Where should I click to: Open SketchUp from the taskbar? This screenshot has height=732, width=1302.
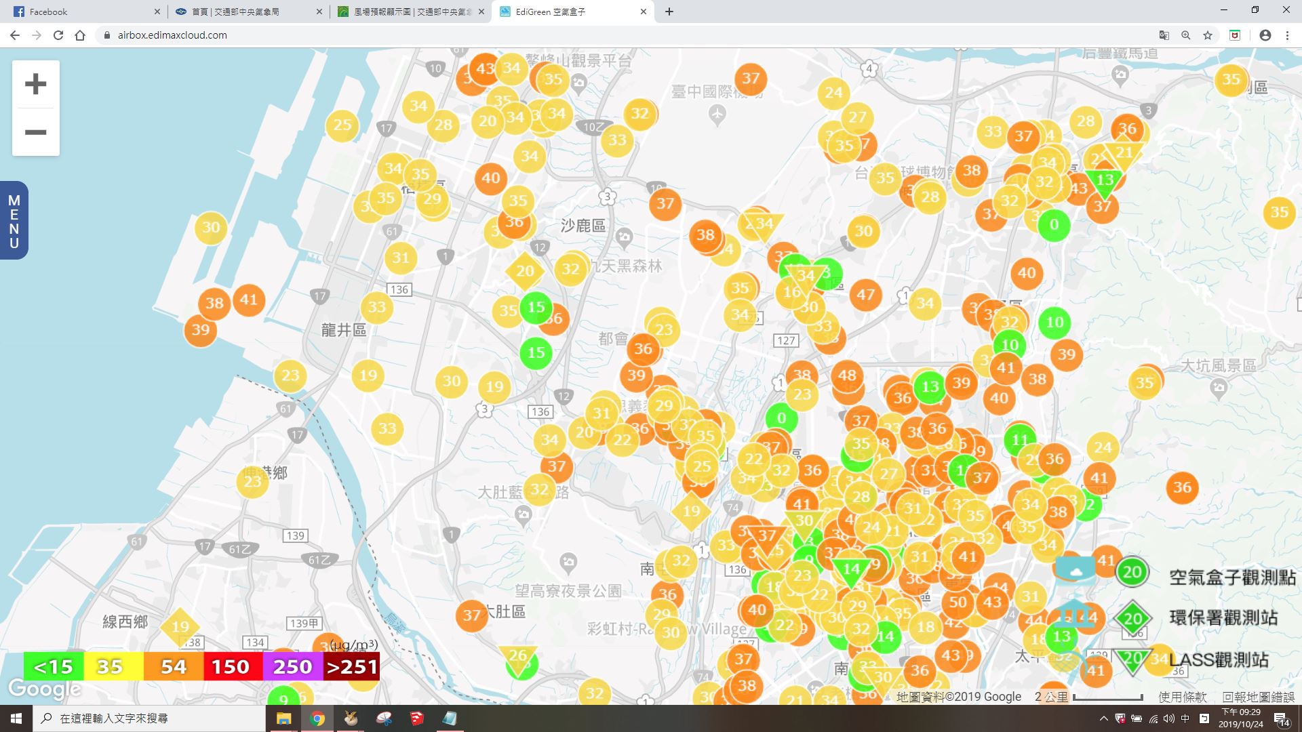416,718
